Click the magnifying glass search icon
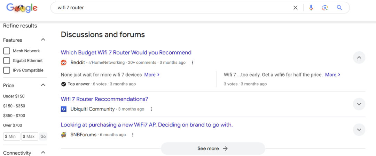This screenshot has height=156, width=376. pos(339,8)
